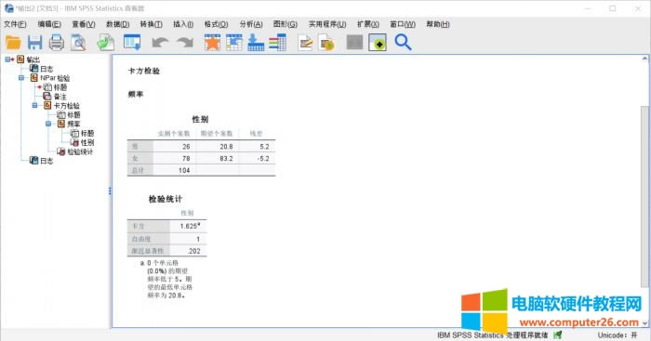Click the processor status icon in the status bar

558,334
